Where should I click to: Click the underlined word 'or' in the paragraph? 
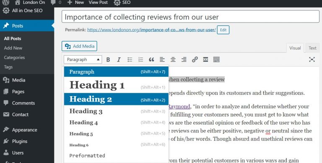(x=268, y=131)
